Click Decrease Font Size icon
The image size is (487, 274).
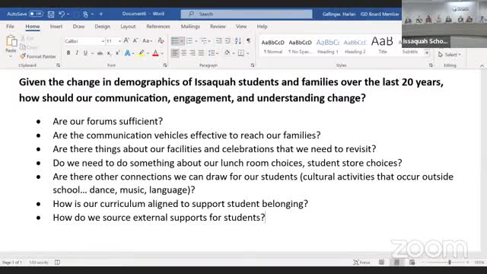coord(135,40)
